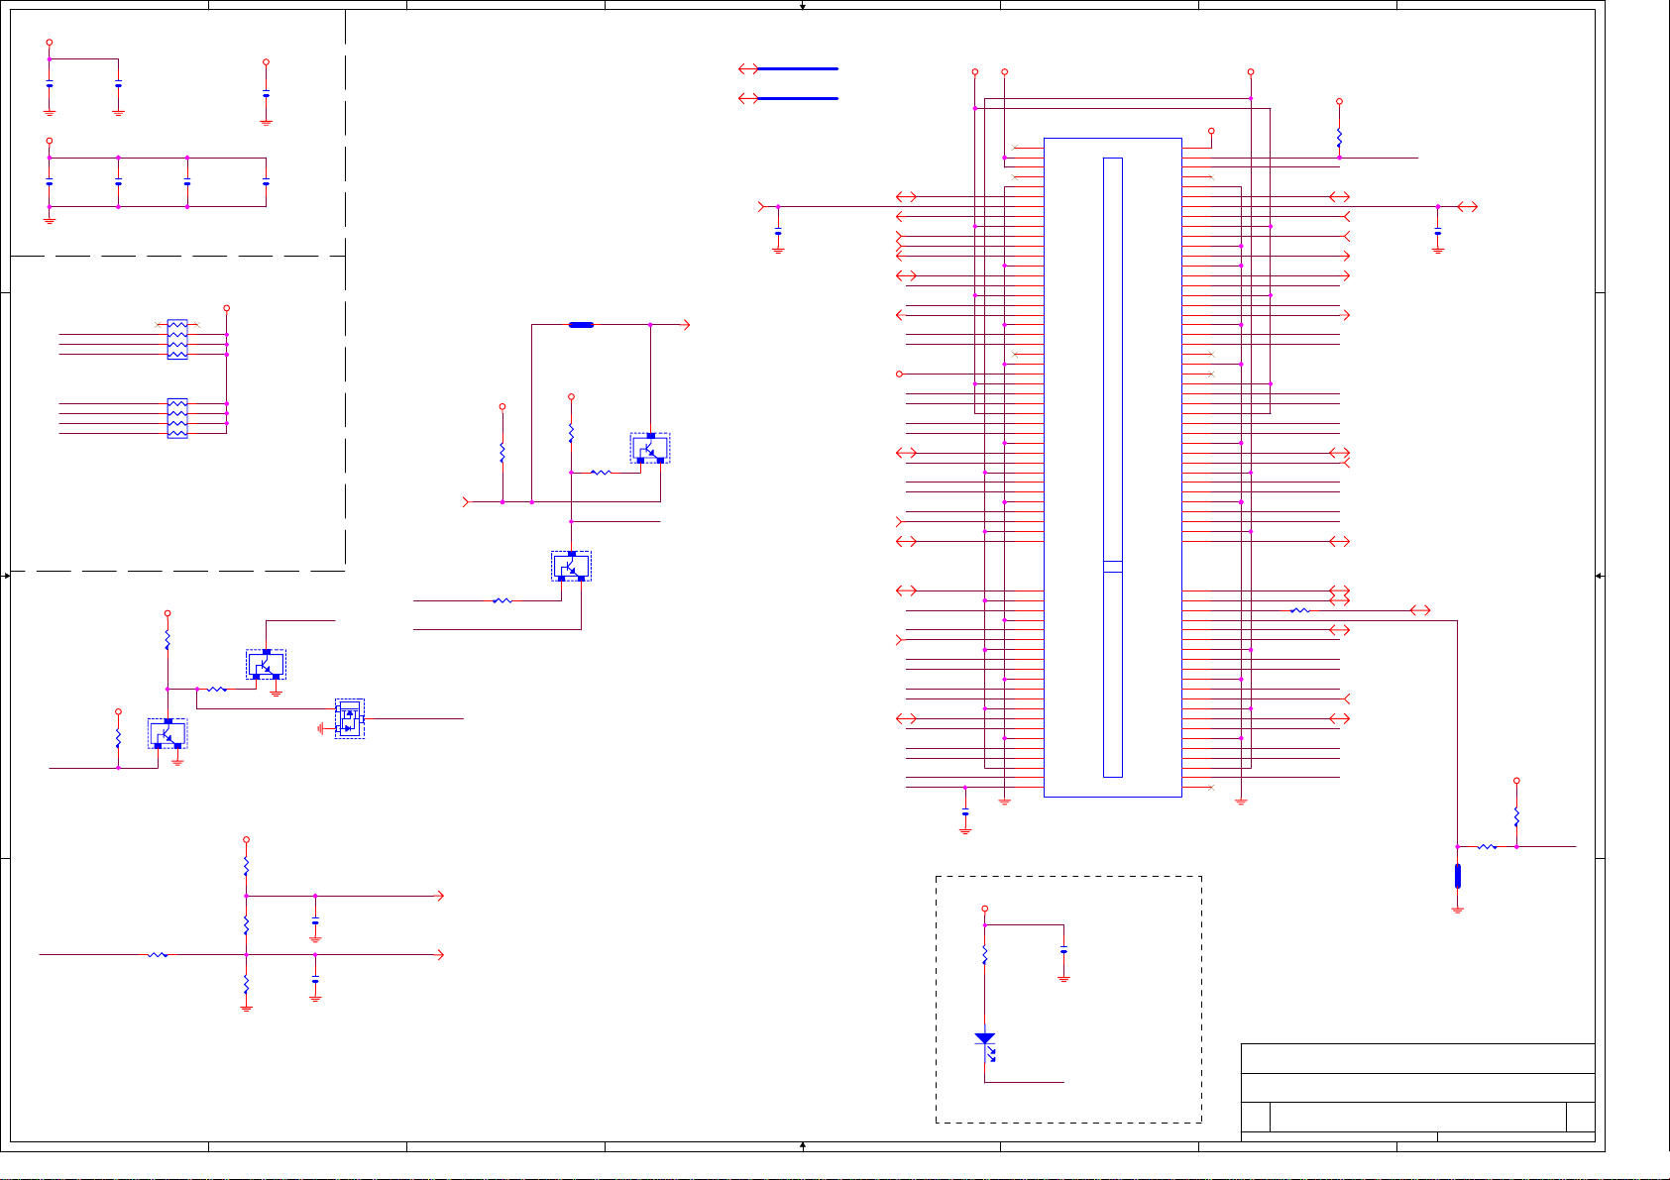1670x1180 pixels.
Task: Select the lower resistor network array symbol
Action: 177,418
